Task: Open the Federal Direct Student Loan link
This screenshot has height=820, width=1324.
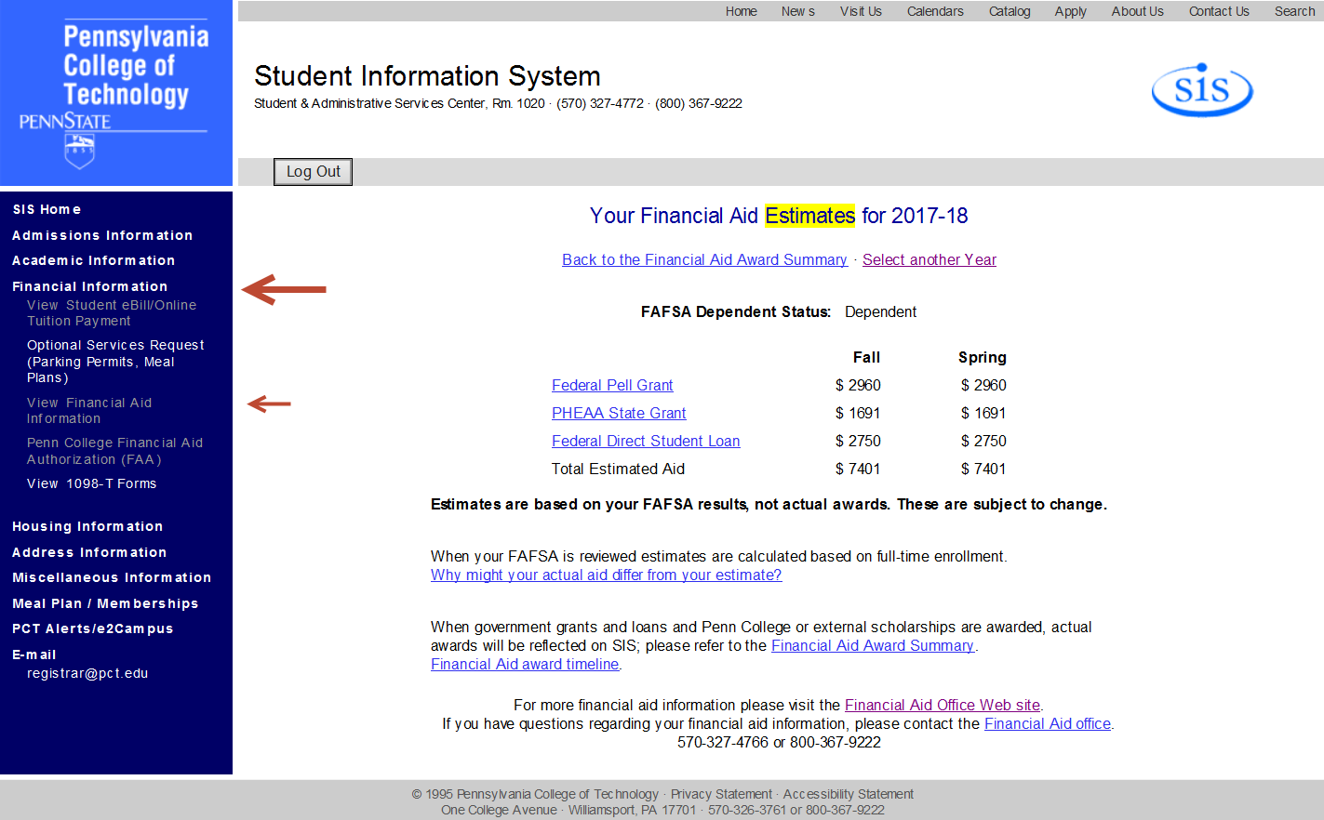Action: pos(645,441)
